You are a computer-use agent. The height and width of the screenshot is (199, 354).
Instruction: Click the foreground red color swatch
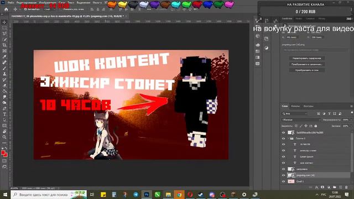point(3,153)
